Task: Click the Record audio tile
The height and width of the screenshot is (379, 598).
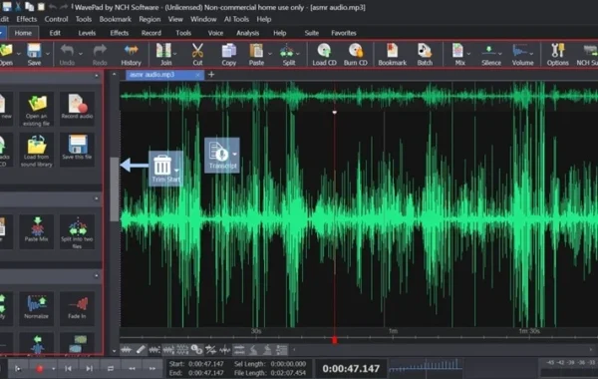Action: (77, 110)
